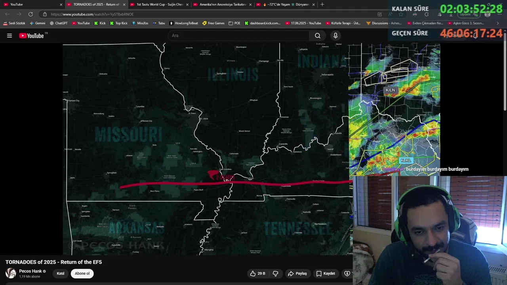
Task: Open the Pecos Hank channel avatar
Action: pyautogui.click(x=11, y=273)
